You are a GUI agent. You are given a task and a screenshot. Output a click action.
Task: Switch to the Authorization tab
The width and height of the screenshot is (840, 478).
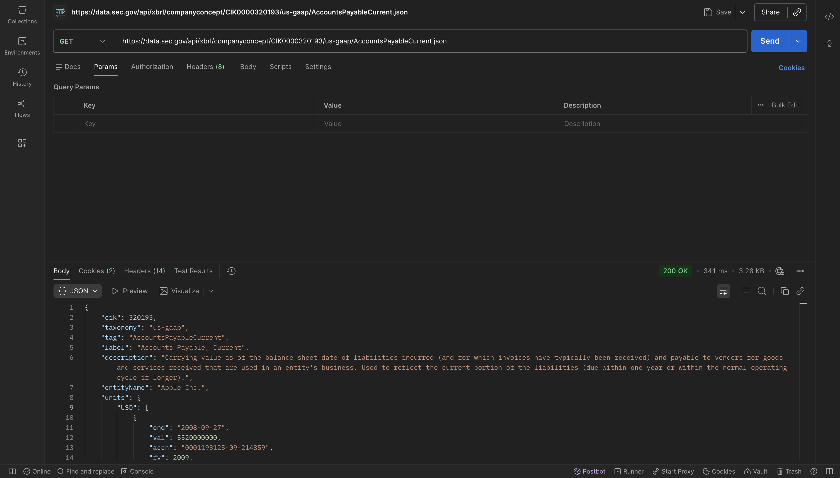tap(152, 67)
